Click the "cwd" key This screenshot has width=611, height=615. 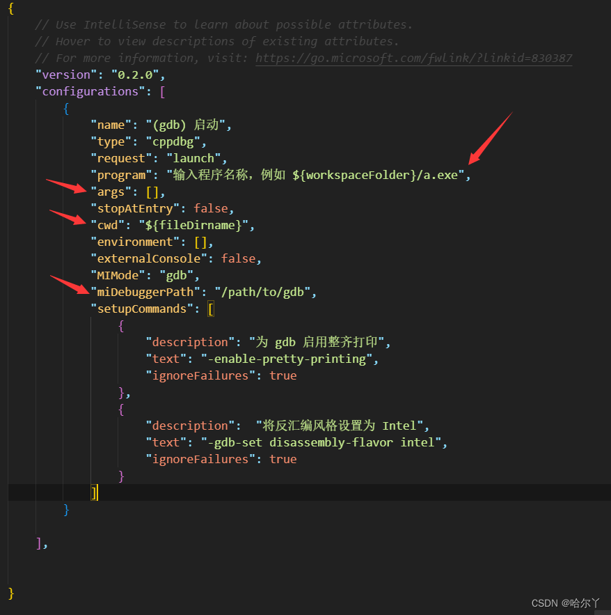pyautogui.click(x=107, y=226)
